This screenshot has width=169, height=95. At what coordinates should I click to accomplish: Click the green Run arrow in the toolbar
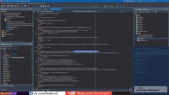click(x=21, y=6)
